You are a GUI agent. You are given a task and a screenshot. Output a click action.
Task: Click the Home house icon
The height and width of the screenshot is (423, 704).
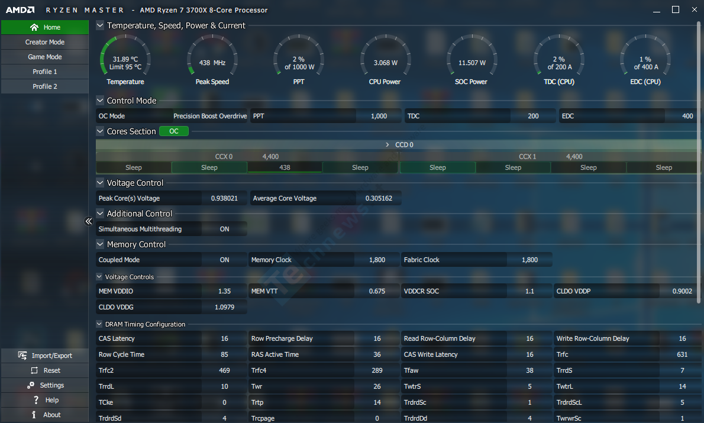point(34,27)
